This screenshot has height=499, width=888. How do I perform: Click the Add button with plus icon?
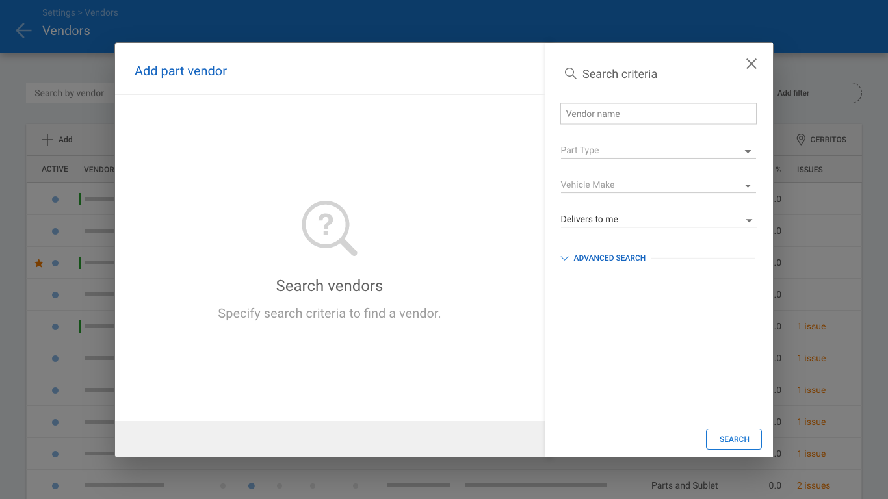57,140
